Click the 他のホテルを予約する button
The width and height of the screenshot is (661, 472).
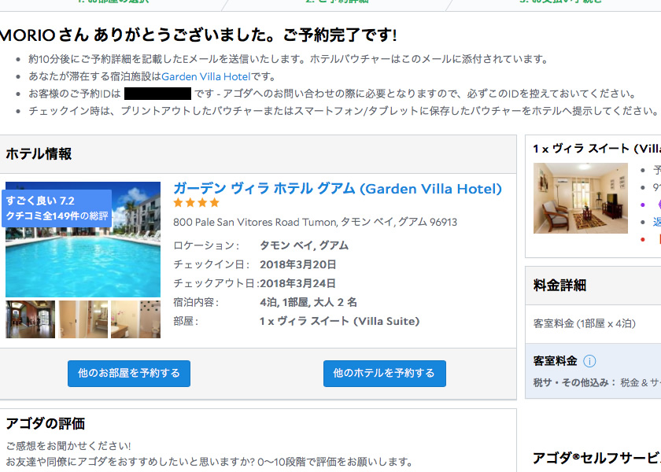pos(385,374)
